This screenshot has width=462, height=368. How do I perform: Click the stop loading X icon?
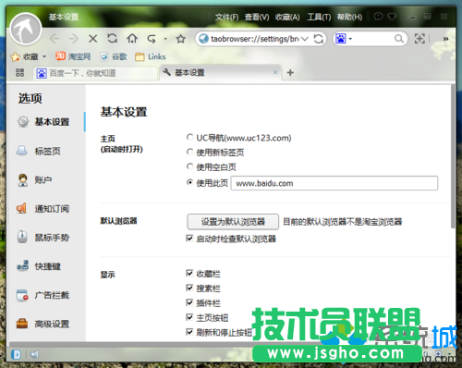tap(92, 39)
